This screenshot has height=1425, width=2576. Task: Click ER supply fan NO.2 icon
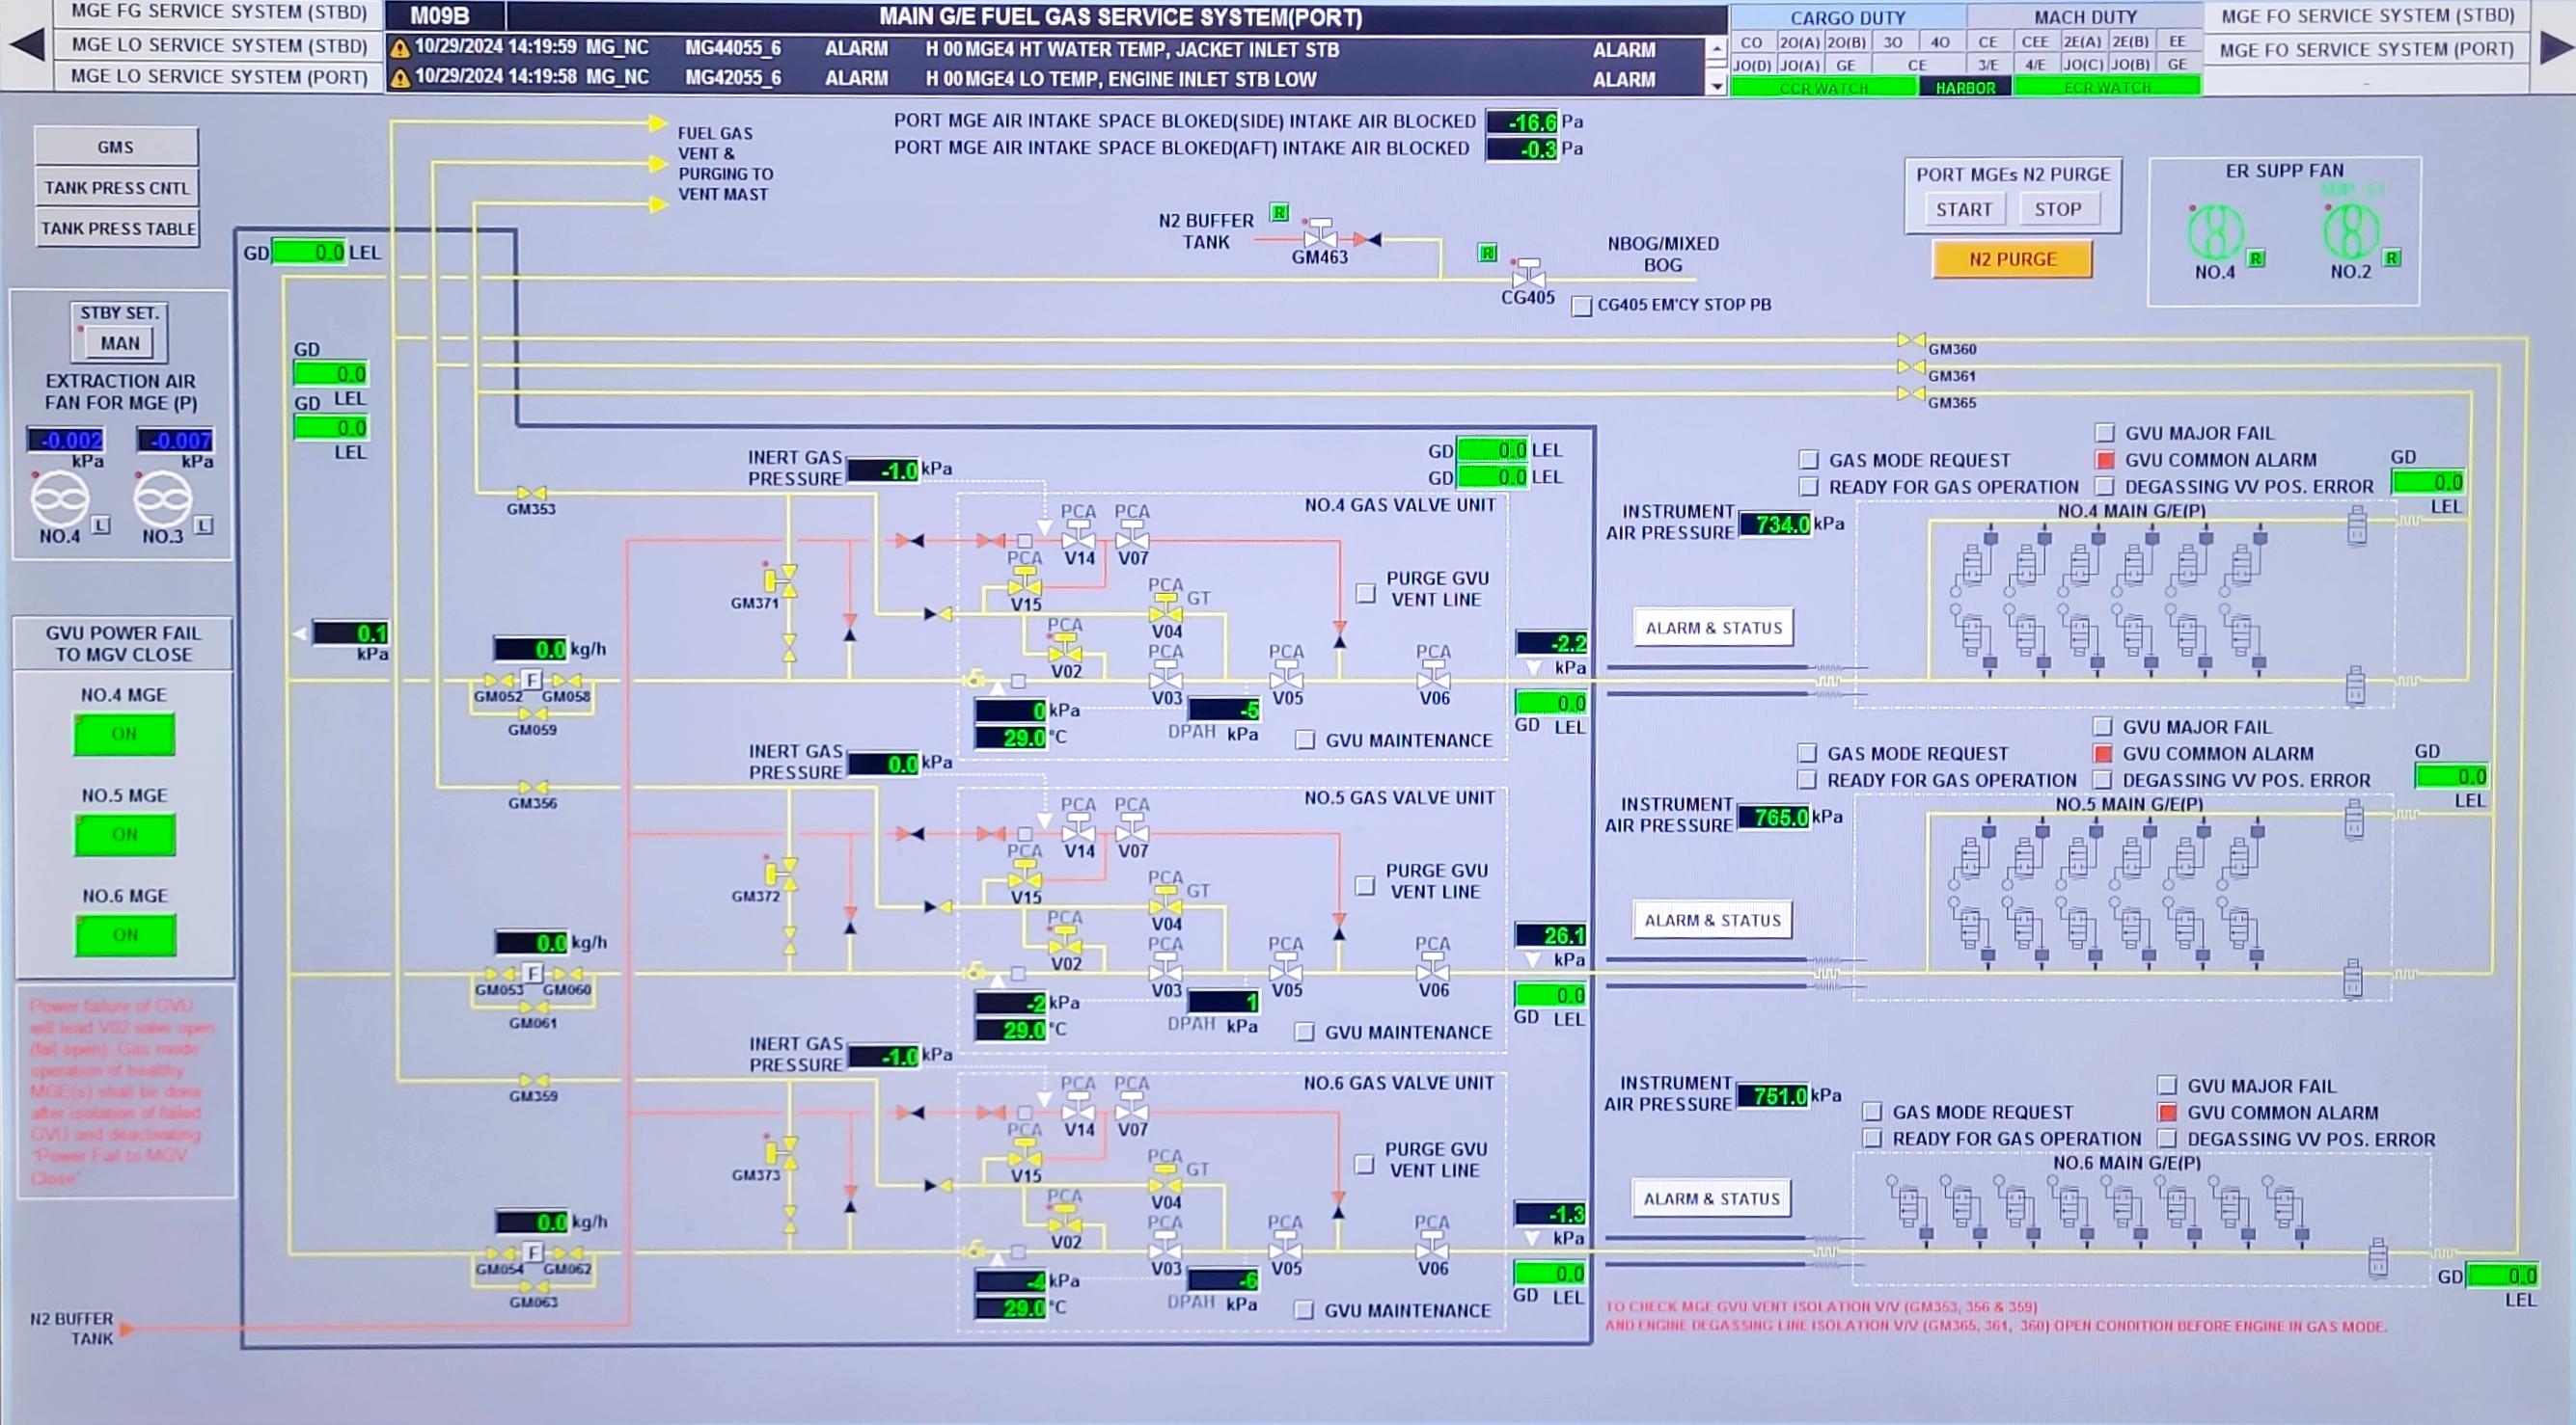pyautogui.click(x=2351, y=231)
